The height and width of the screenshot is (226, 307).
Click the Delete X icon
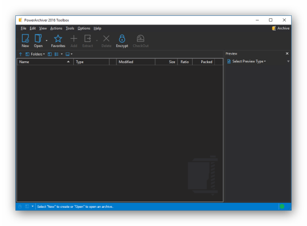point(106,39)
